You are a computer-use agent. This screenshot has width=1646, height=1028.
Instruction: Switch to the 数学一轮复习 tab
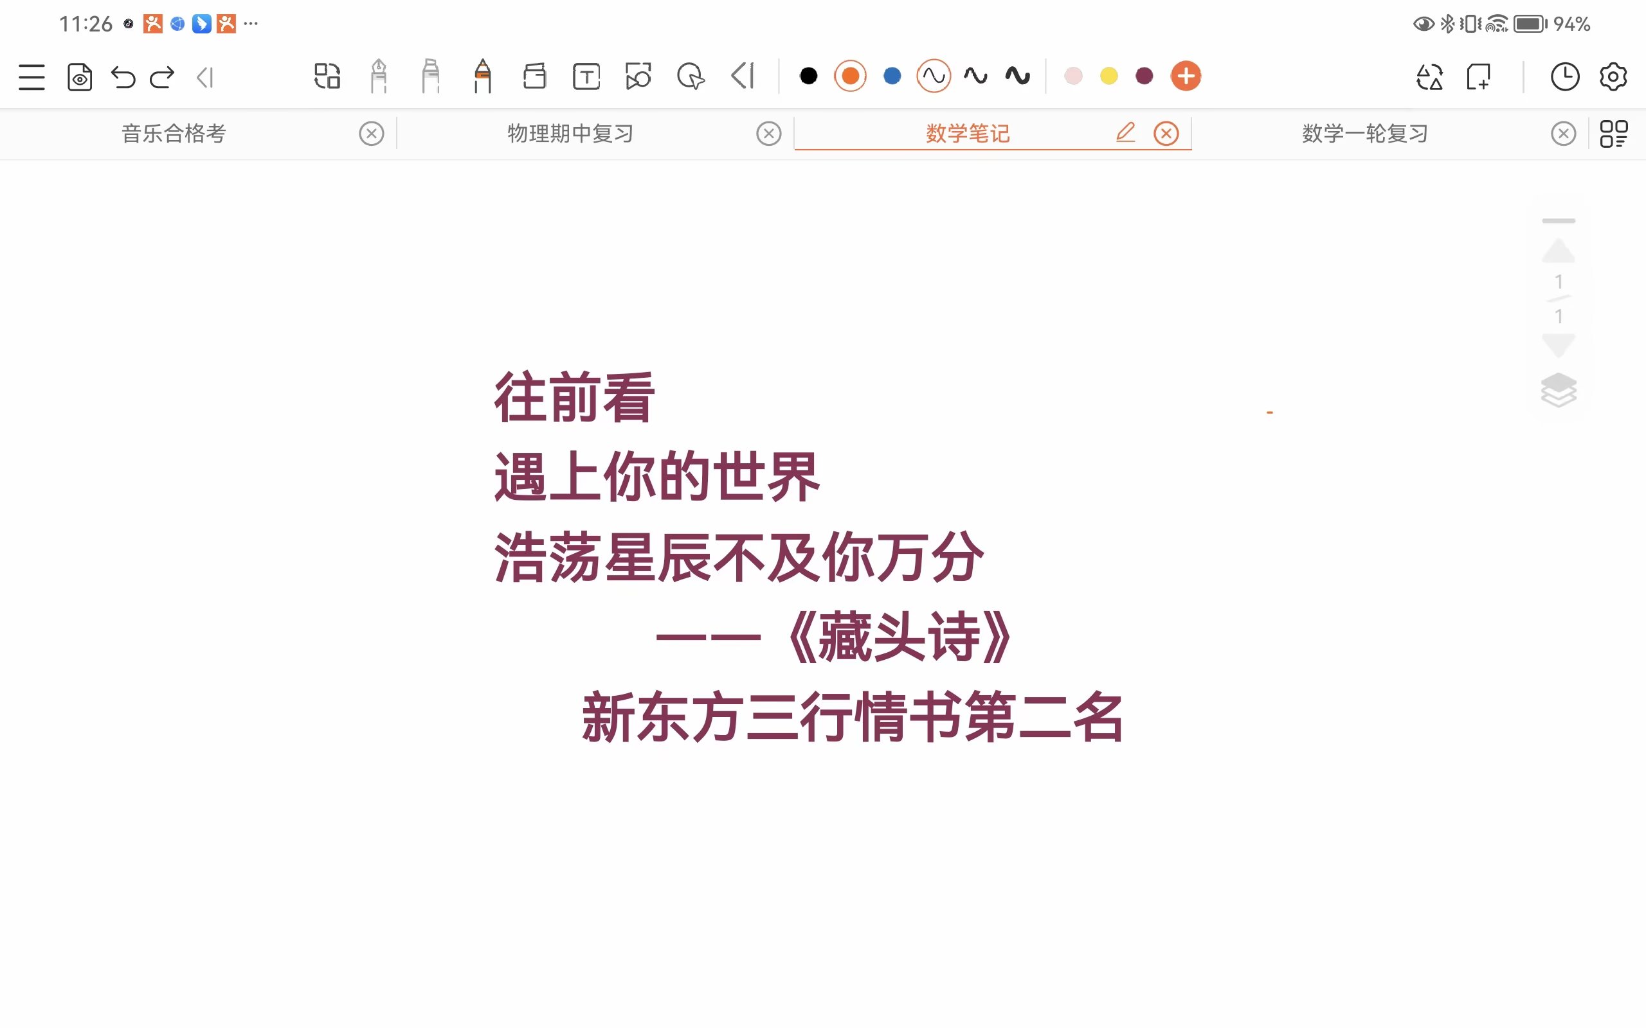tap(1364, 133)
